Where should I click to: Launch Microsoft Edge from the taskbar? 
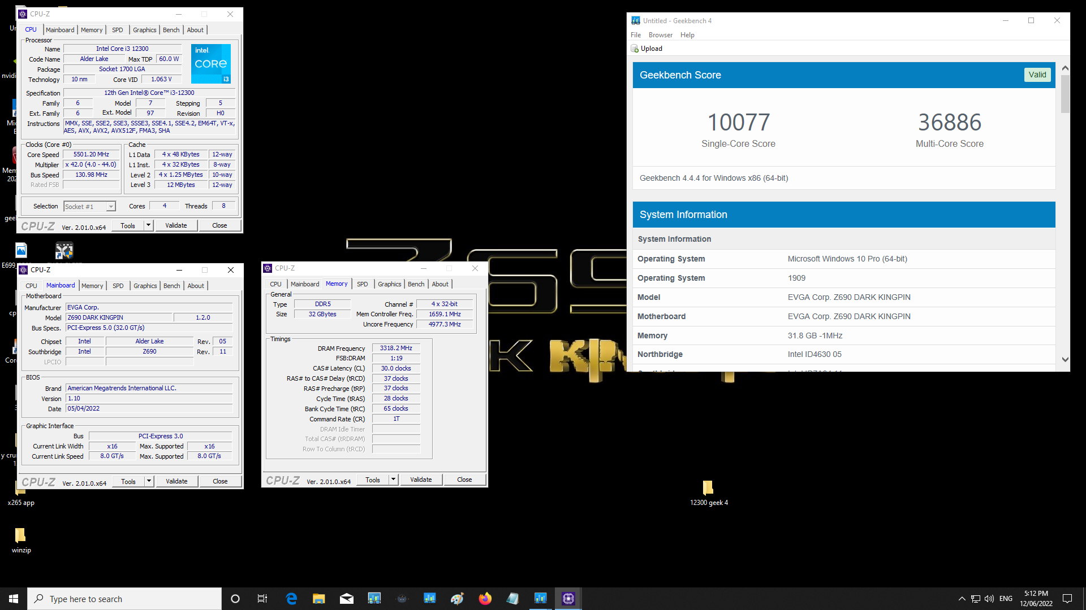(x=291, y=599)
